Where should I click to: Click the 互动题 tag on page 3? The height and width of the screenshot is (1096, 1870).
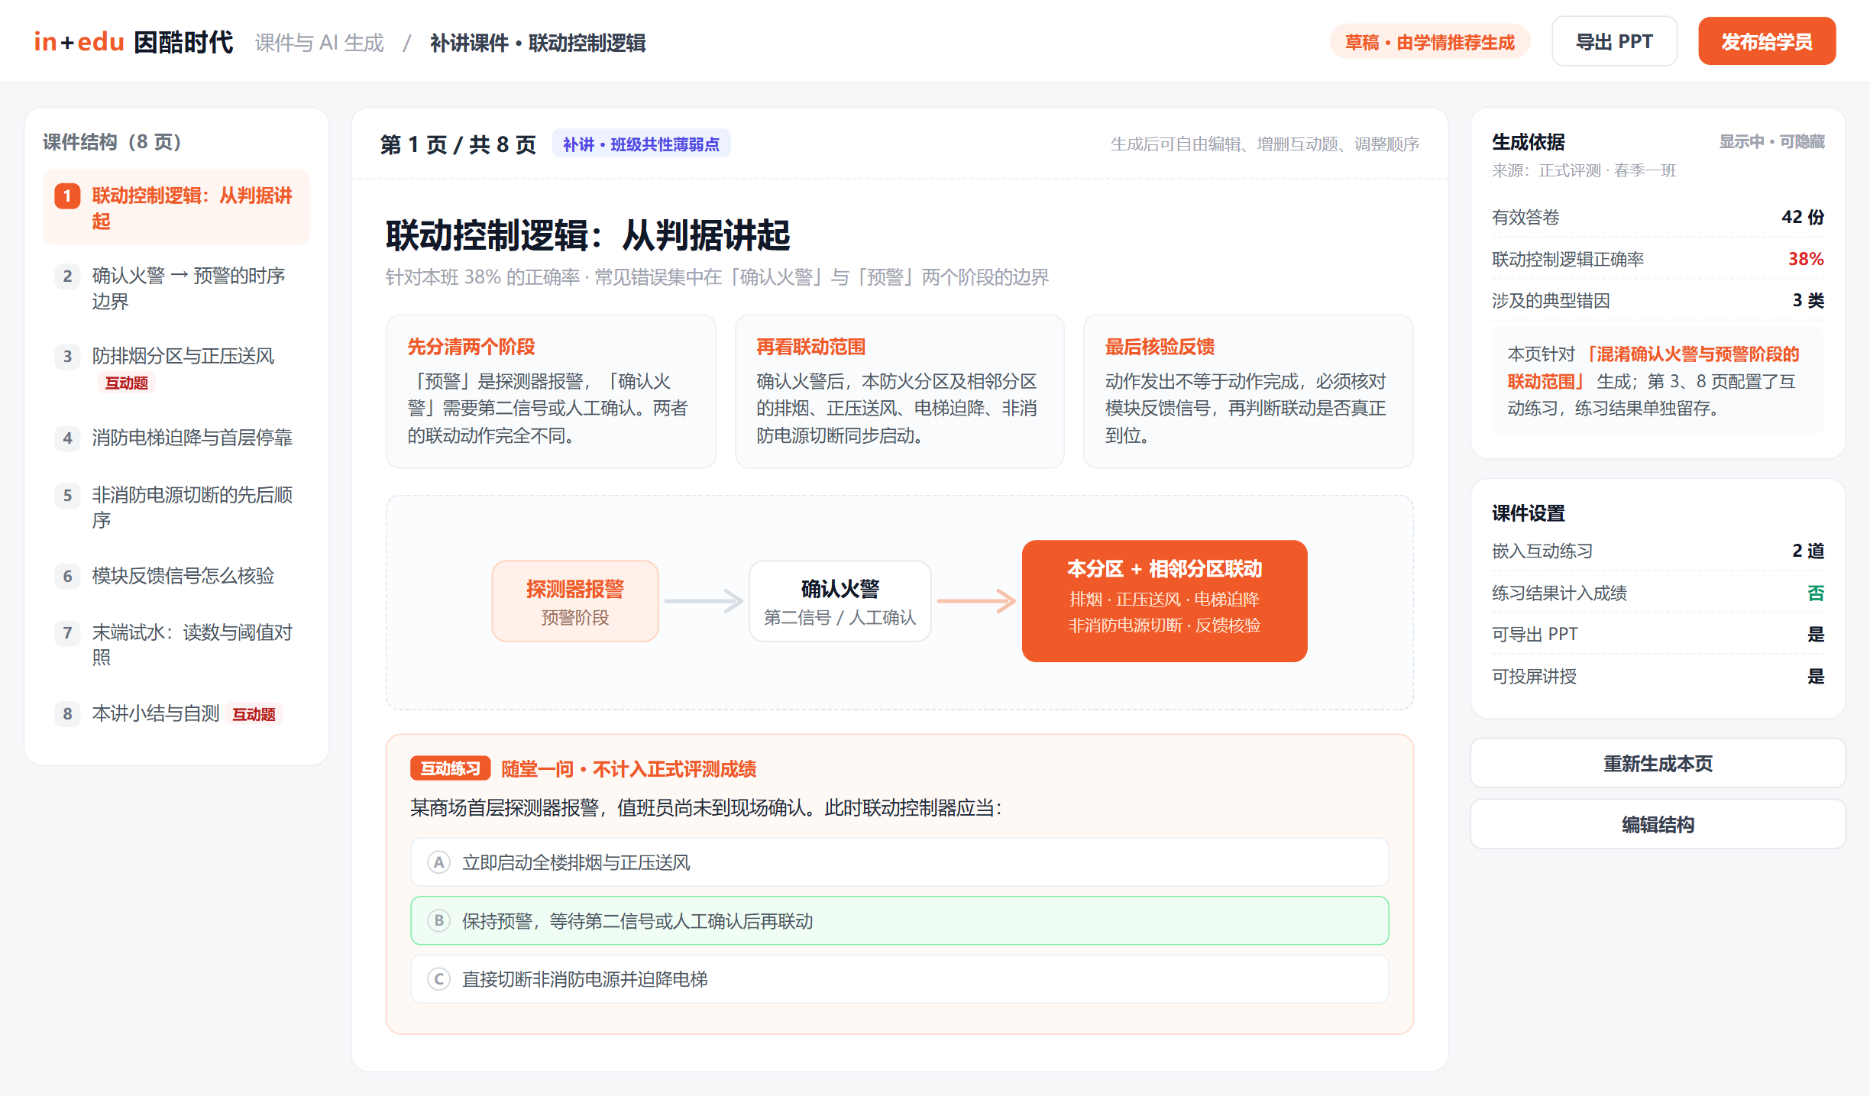126,383
